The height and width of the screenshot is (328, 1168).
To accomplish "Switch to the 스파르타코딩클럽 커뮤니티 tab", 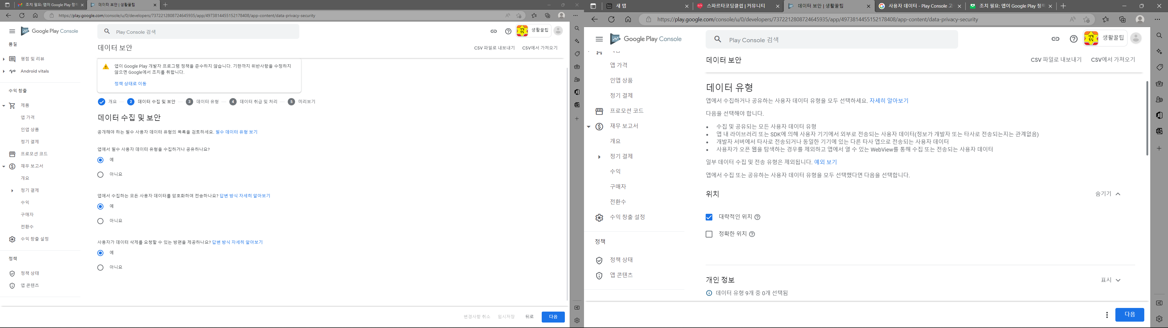I will point(738,6).
